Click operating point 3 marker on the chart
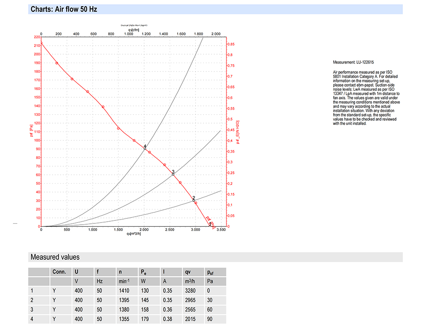 point(173,174)
